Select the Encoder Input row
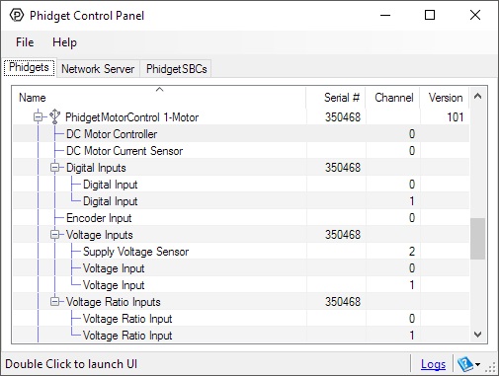 pos(241,218)
